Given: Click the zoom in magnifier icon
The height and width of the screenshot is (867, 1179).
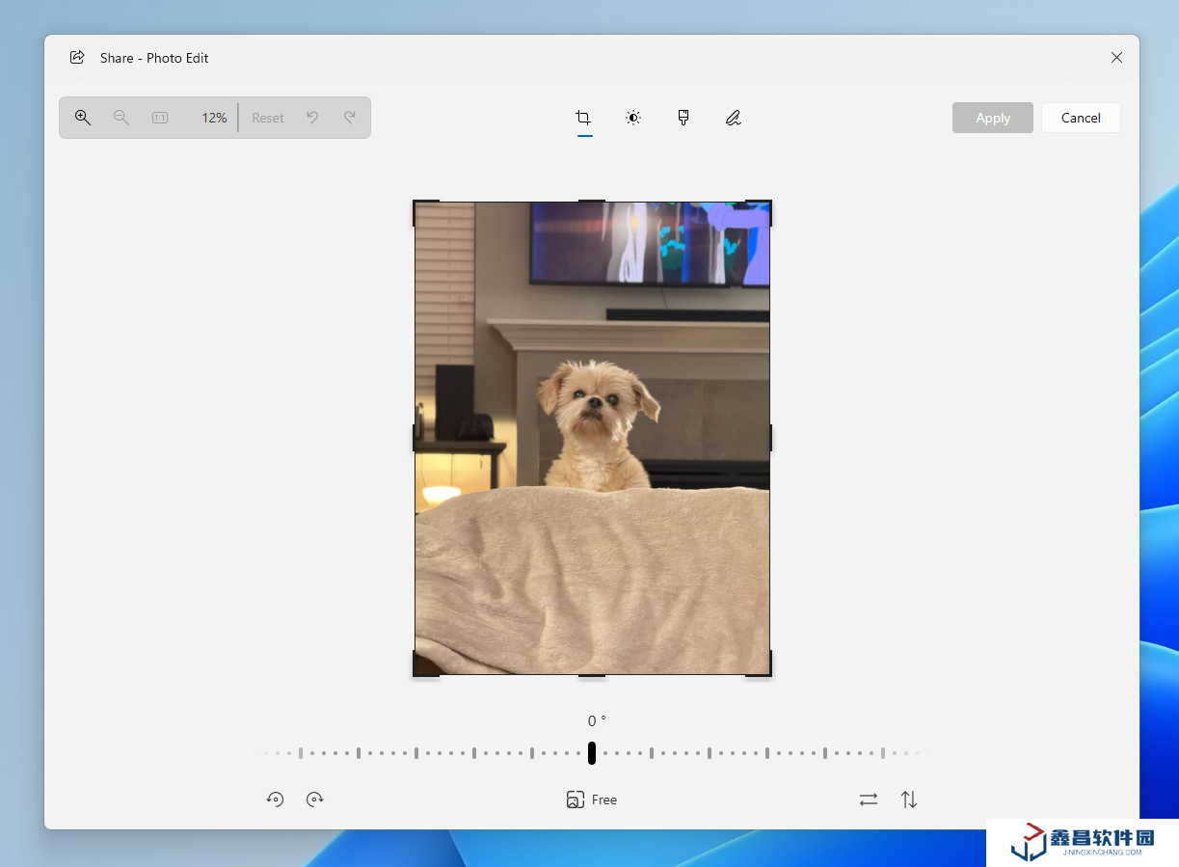Looking at the screenshot, I should [x=83, y=118].
